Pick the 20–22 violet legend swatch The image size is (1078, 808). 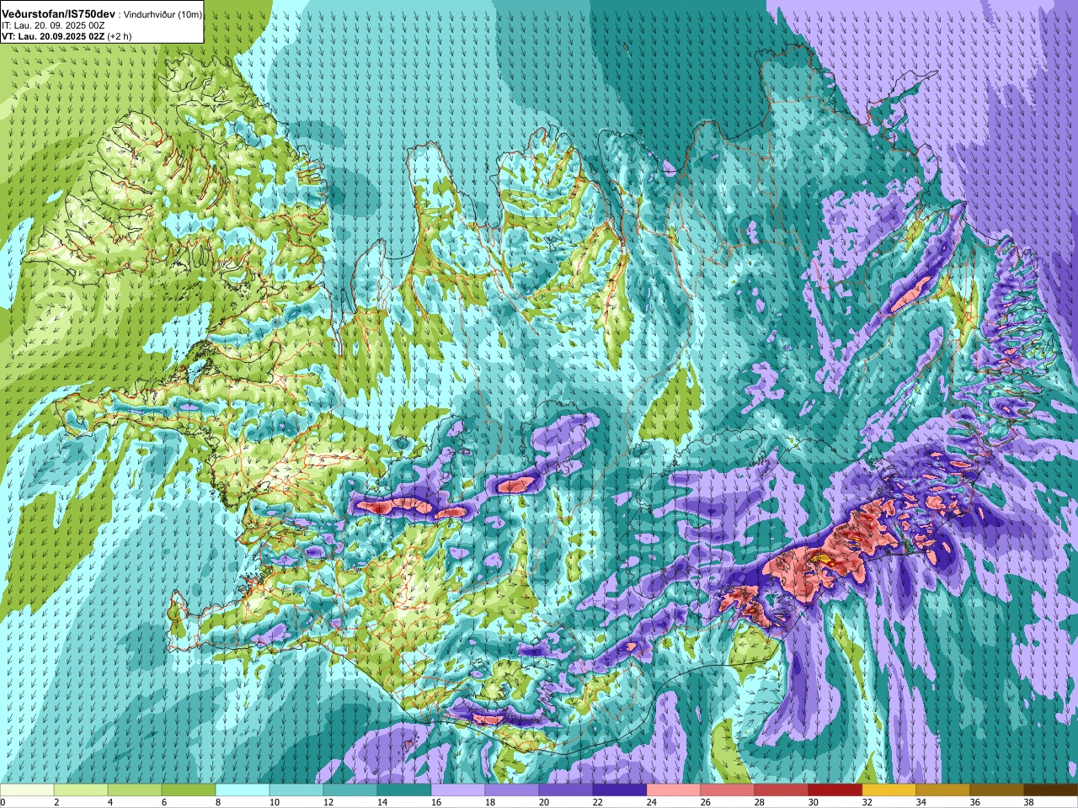pyautogui.click(x=566, y=791)
